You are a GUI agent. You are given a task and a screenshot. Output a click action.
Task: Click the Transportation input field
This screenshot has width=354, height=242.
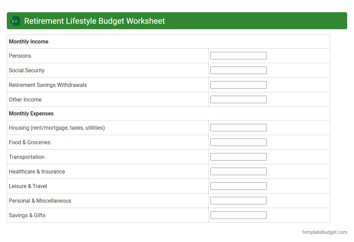238,156
